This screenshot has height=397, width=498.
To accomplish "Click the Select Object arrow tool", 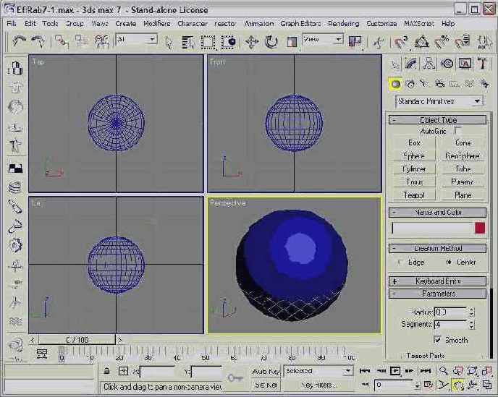I will pyautogui.click(x=169, y=42).
